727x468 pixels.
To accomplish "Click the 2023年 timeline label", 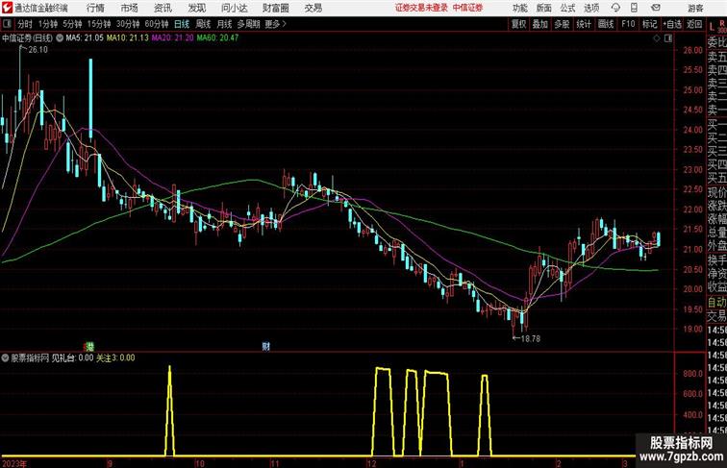I will point(13,463).
